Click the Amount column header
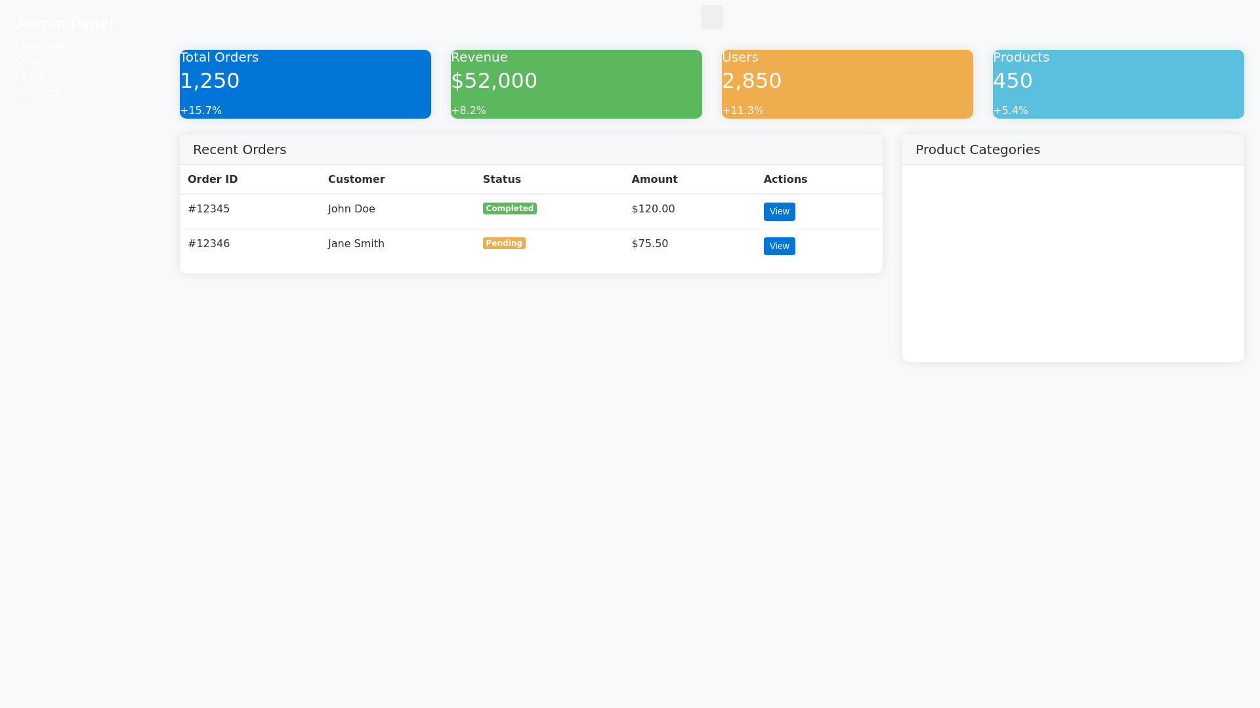 (654, 179)
